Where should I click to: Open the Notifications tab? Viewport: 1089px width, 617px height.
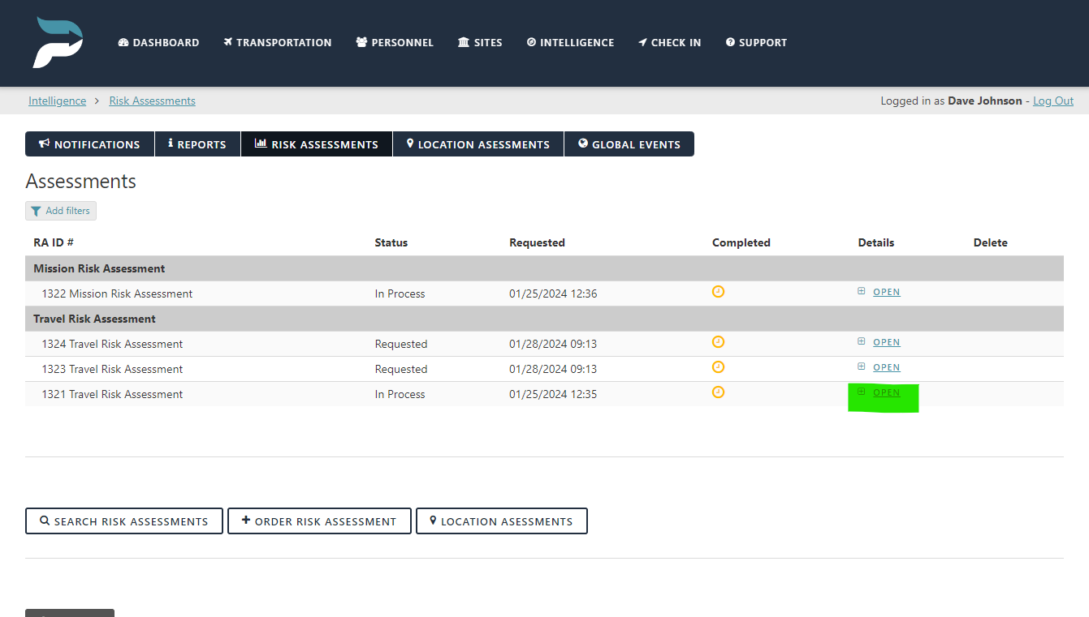[x=89, y=144]
